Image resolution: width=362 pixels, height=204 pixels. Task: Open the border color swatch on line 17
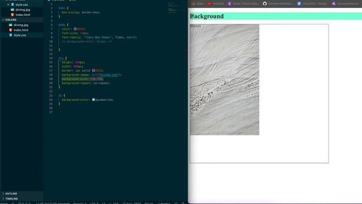tap(93, 70)
